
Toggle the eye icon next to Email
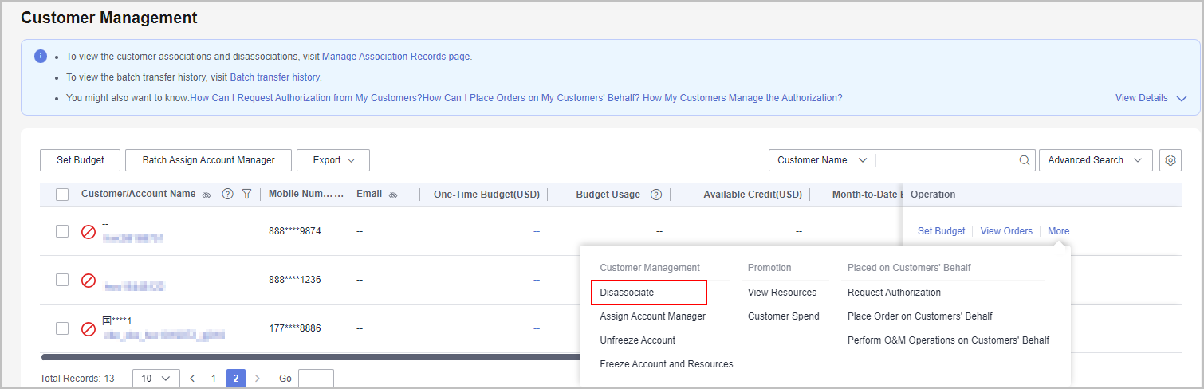pos(393,194)
